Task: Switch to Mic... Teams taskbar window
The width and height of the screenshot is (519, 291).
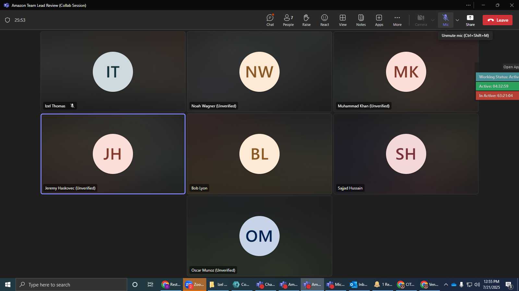Action: [x=336, y=285]
